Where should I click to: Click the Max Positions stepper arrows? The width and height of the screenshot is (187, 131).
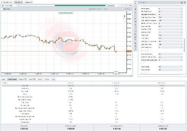click(182, 9)
